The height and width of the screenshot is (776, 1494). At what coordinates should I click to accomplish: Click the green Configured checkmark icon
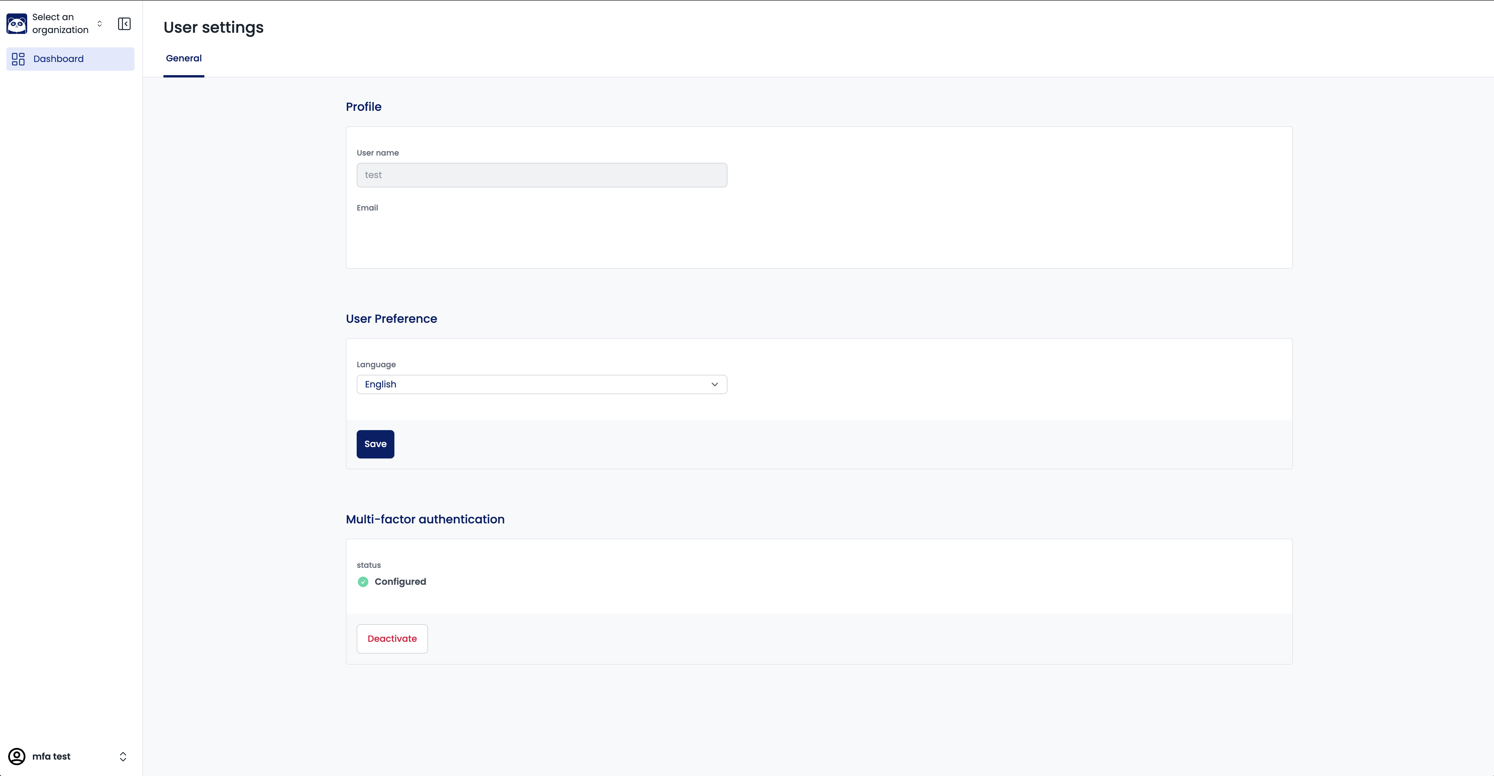(363, 582)
